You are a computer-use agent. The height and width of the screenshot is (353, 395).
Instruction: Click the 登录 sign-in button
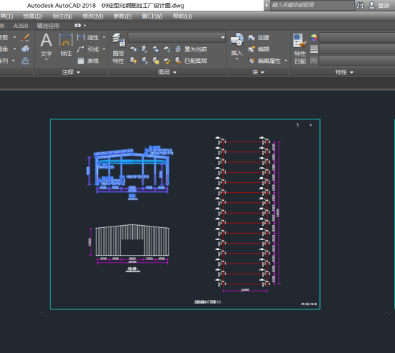click(379, 5)
